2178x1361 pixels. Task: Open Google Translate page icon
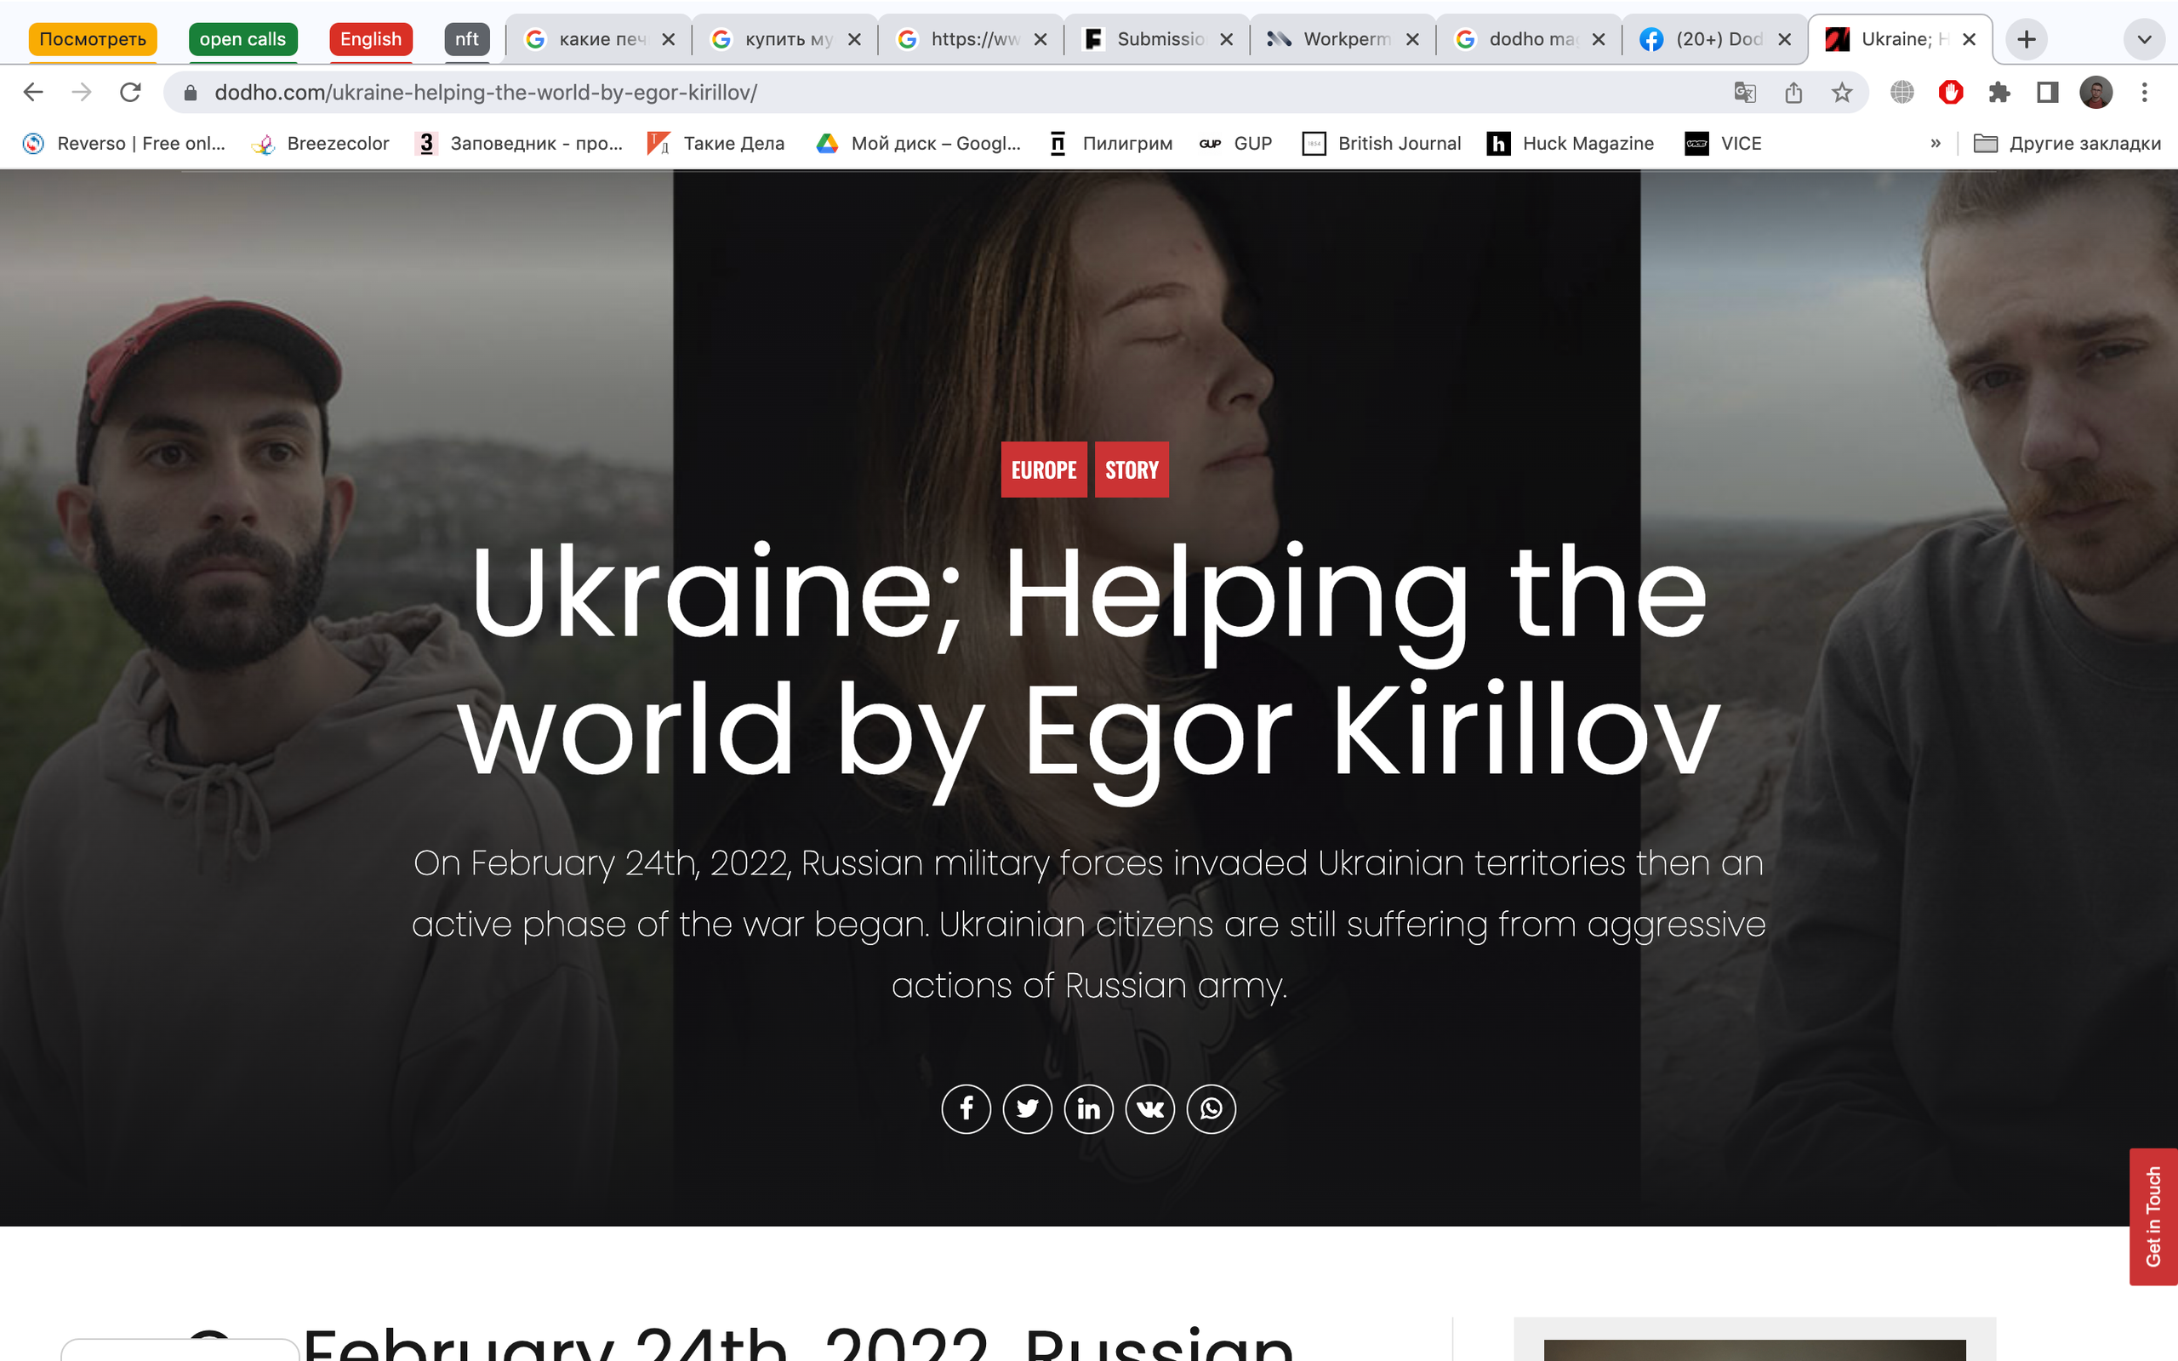(1744, 92)
